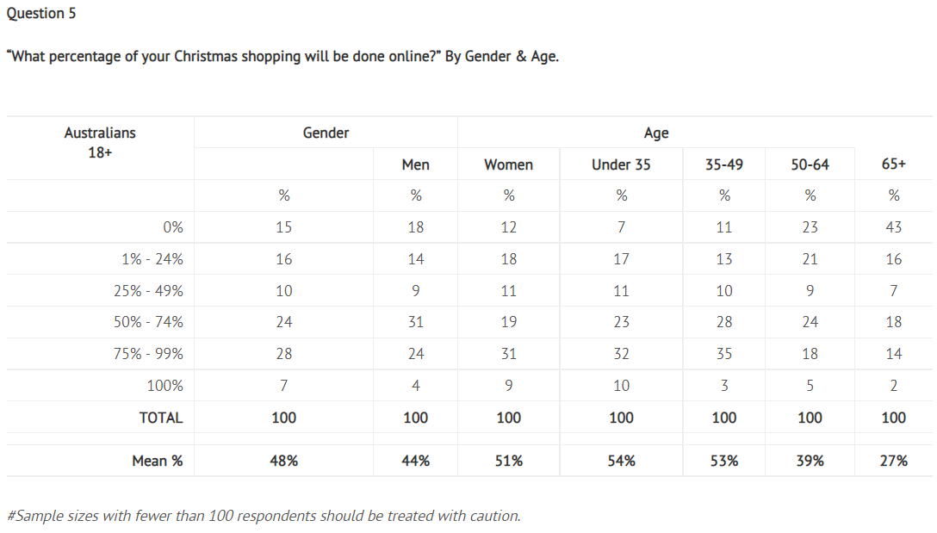Click the Christmas shopping question text
Viewport: 937px width, 533px height.
(x=283, y=58)
